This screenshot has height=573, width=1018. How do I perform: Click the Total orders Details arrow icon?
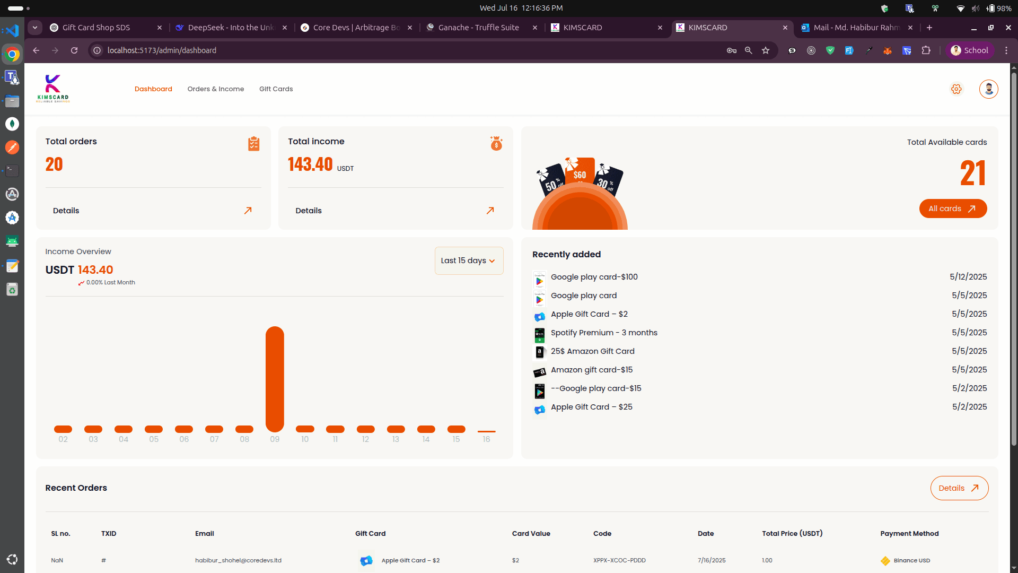pos(248,211)
